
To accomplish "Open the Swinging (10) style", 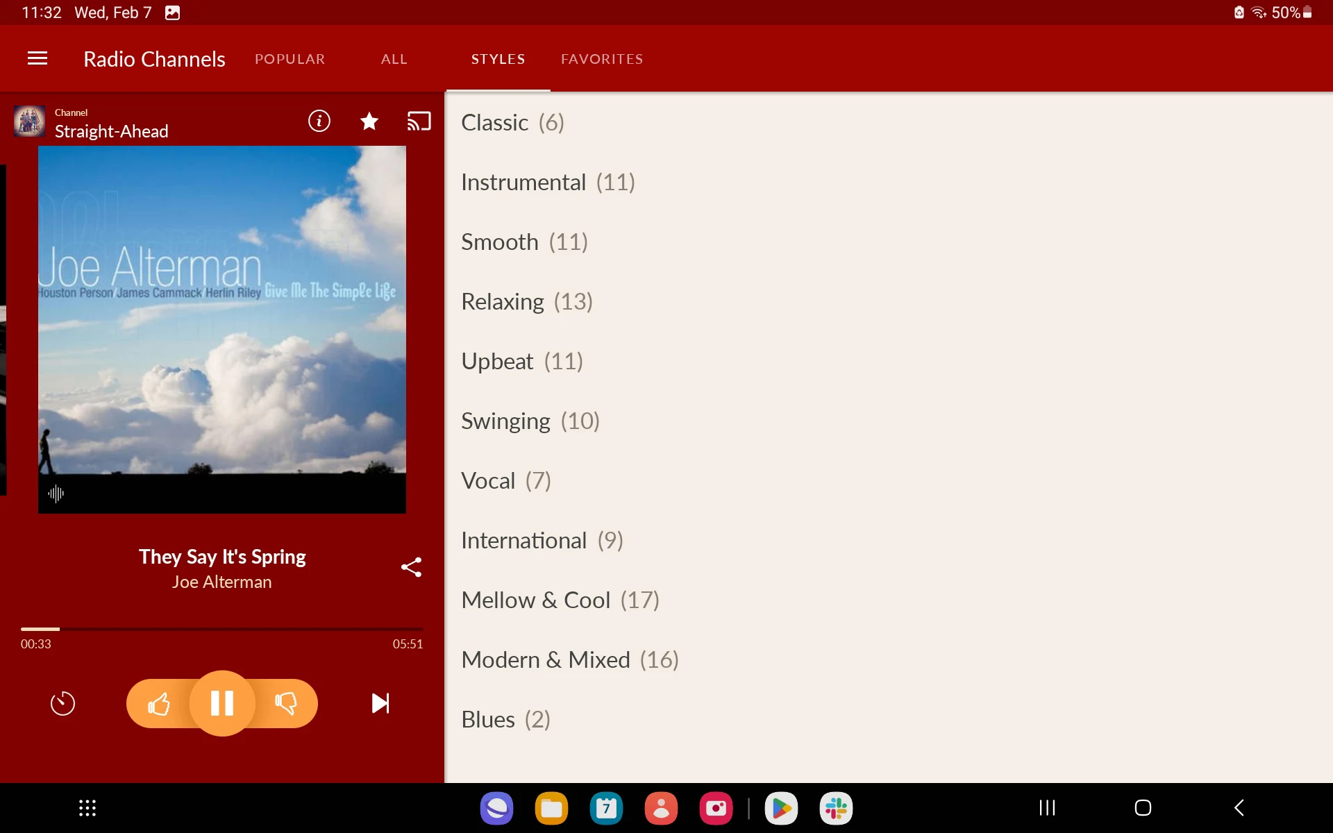I will (x=889, y=421).
